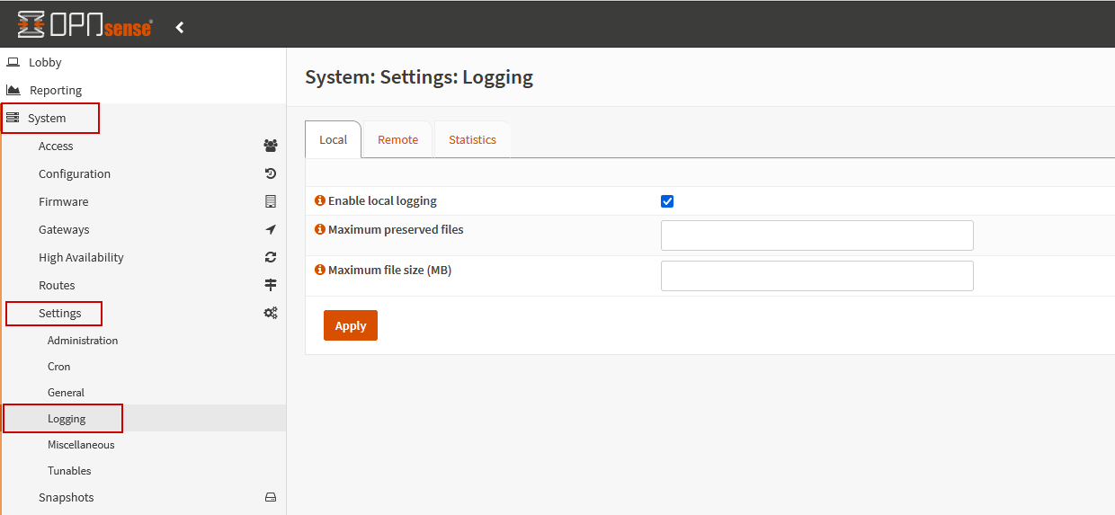Screen dimensions: 1115x515
Task: Focus the Maximum preserved files field
Action: [816, 235]
